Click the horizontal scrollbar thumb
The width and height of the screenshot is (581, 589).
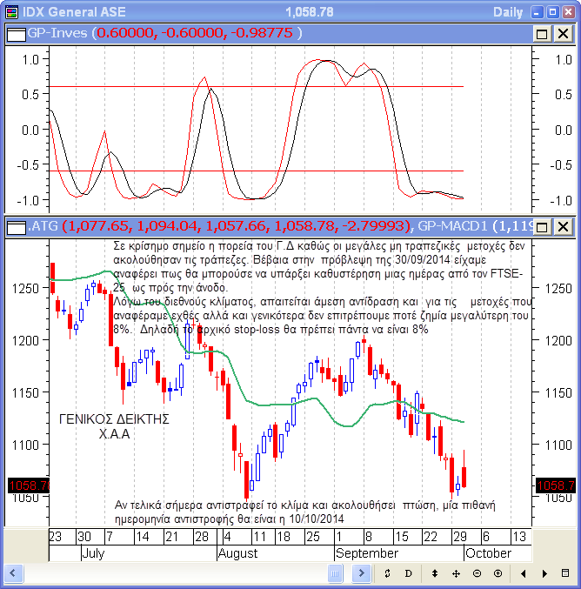click(x=336, y=574)
